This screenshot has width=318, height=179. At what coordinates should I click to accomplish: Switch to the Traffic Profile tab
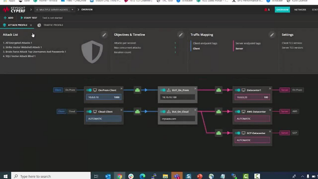click(50, 25)
